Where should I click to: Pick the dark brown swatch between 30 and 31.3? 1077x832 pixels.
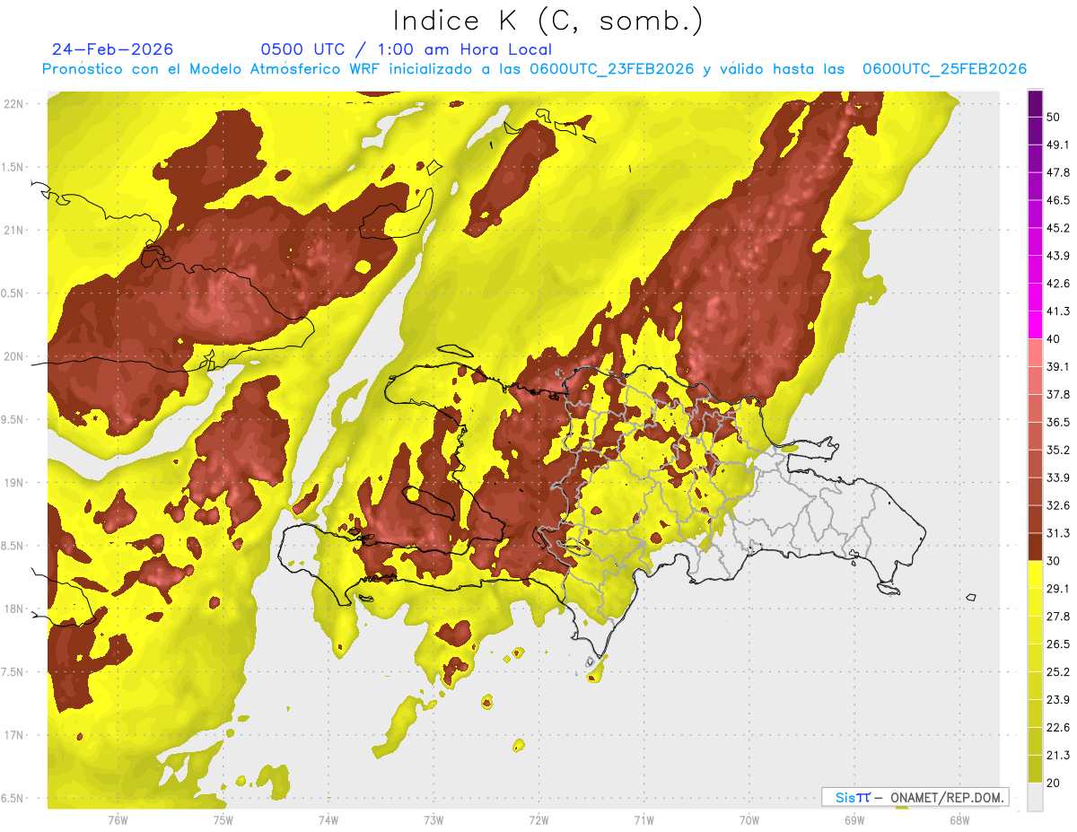1035,547
